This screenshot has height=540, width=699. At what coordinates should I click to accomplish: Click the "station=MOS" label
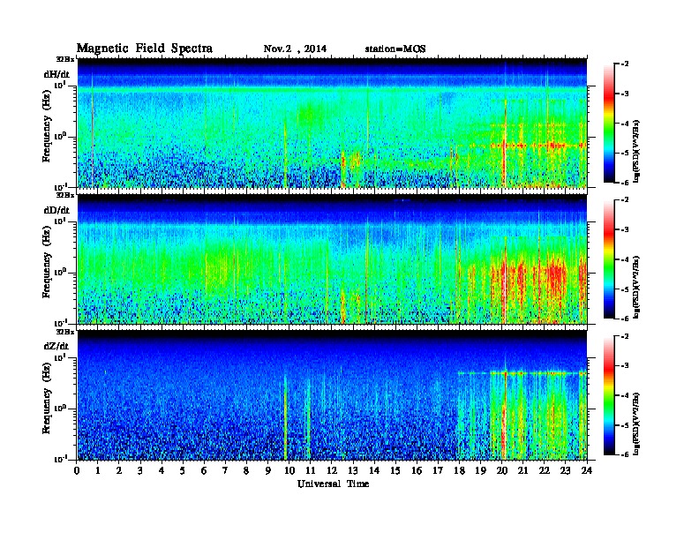coord(395,49)
